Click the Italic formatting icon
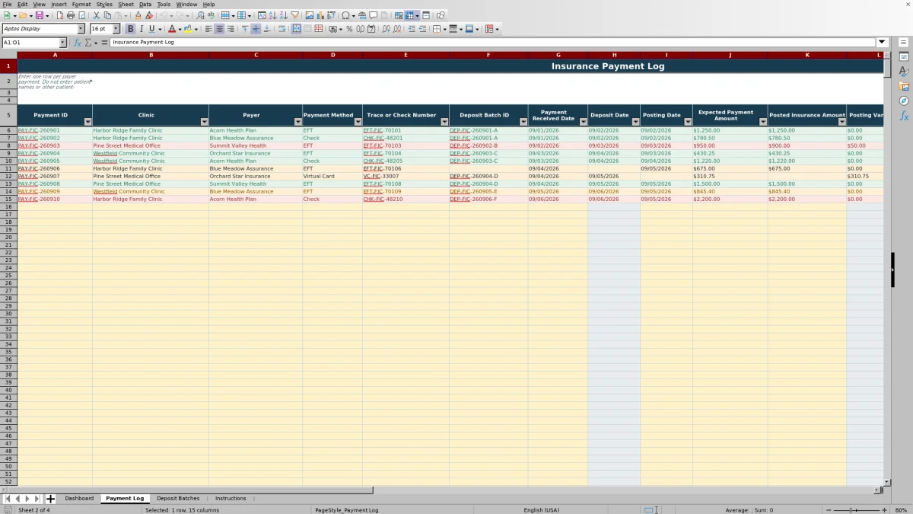Screen dimensions: 913x514 pos(141,29)
